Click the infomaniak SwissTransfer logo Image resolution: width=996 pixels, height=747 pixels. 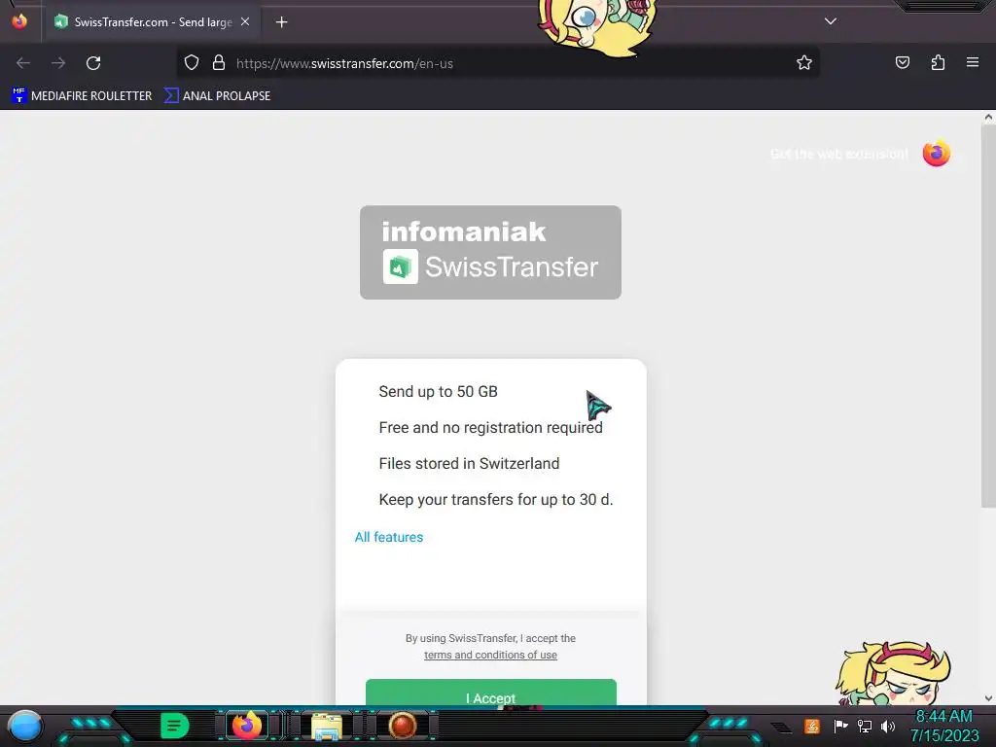coord(490,252)
